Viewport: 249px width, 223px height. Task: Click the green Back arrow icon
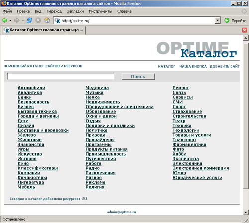click(x=4, y=20)
